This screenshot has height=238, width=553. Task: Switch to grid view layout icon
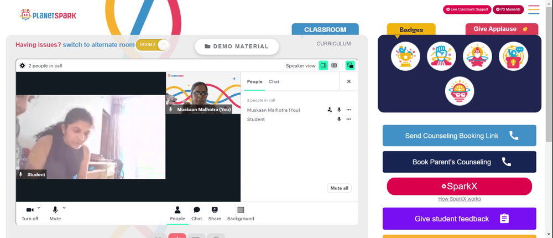[333, 65]
